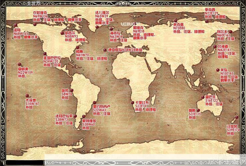Click the S22E14 coordinate label
This screenshot has height=166, width=246.
coord(141,106)
